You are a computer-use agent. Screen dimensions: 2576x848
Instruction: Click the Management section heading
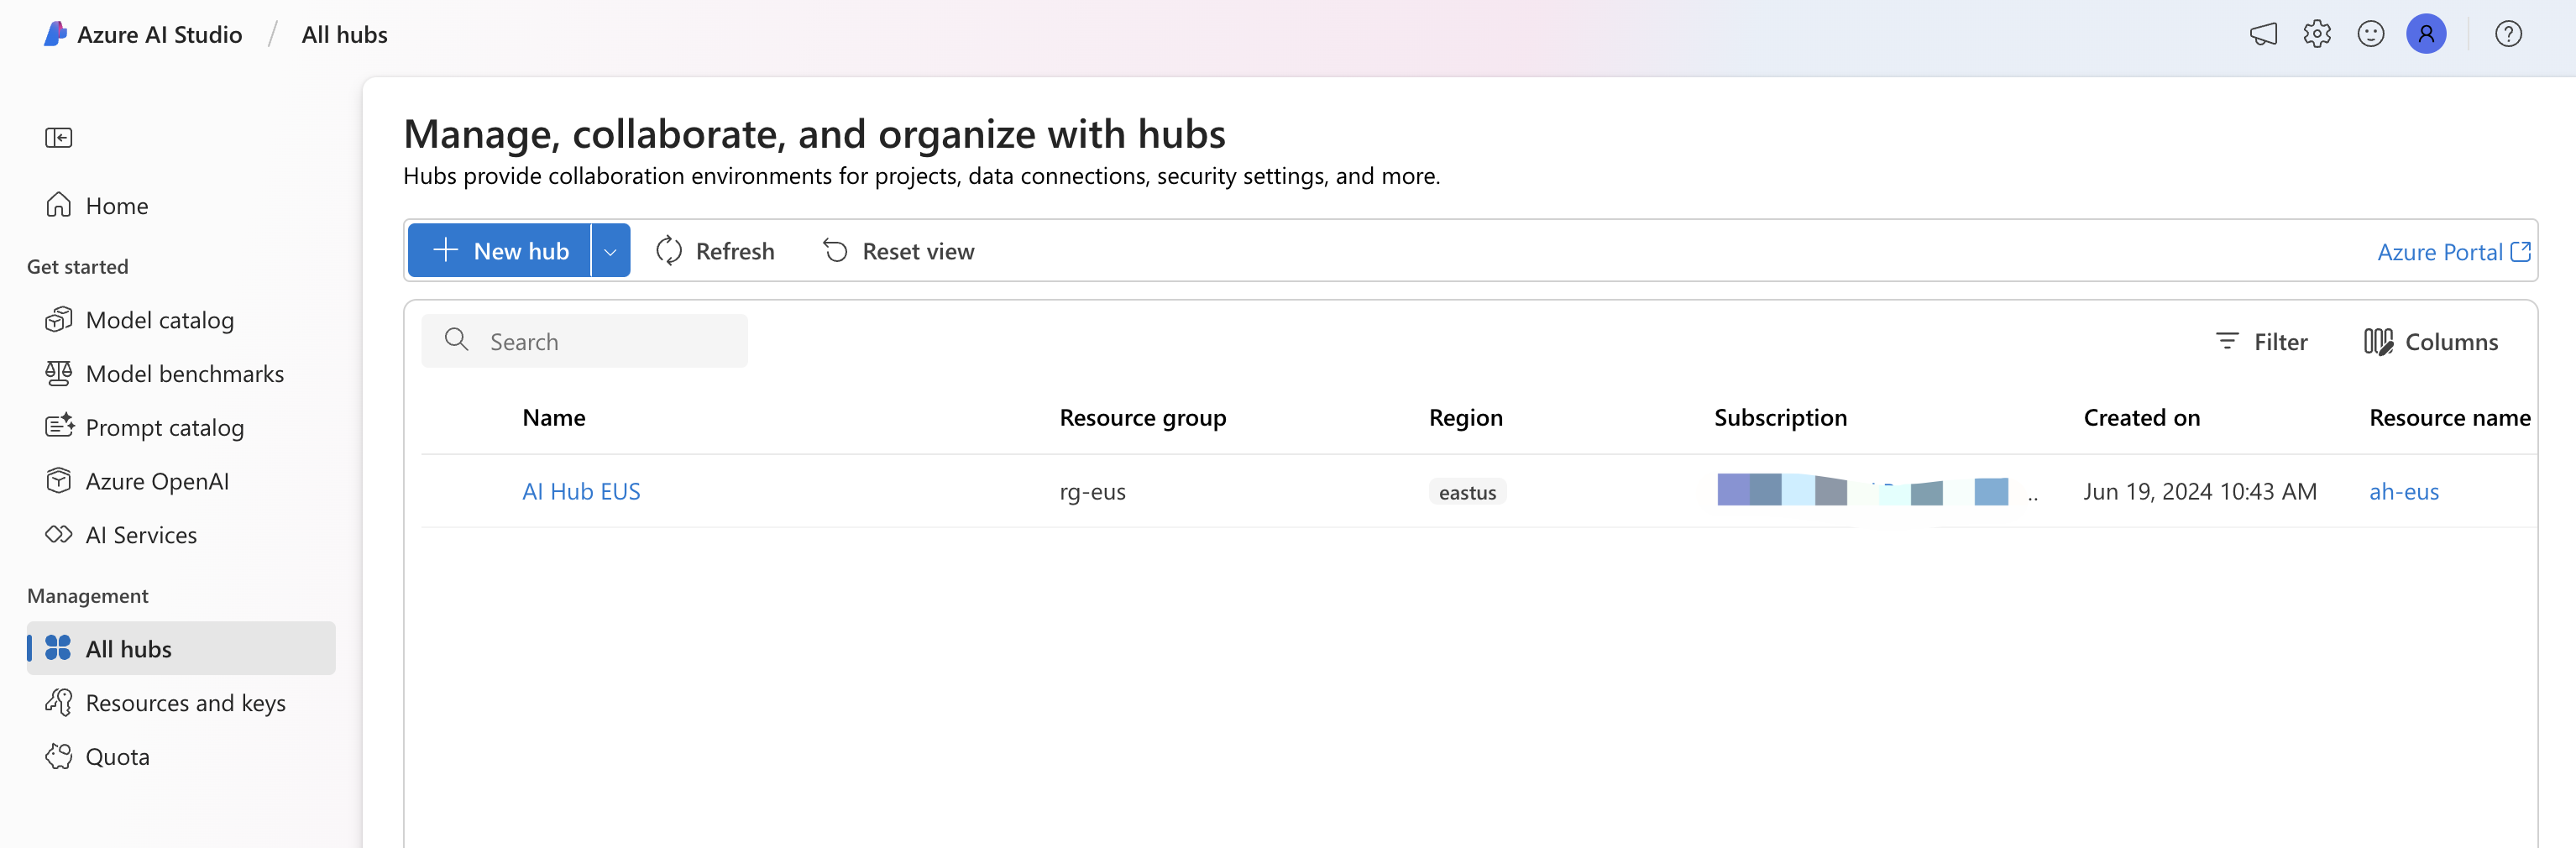click(87, 596)
